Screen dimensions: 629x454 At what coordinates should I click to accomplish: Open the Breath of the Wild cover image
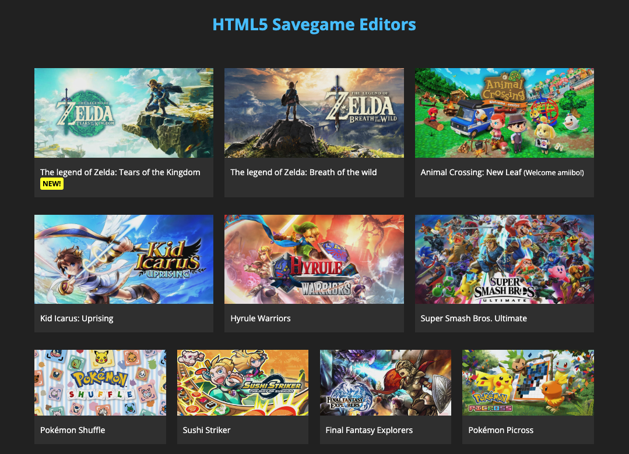click(314, 112)
